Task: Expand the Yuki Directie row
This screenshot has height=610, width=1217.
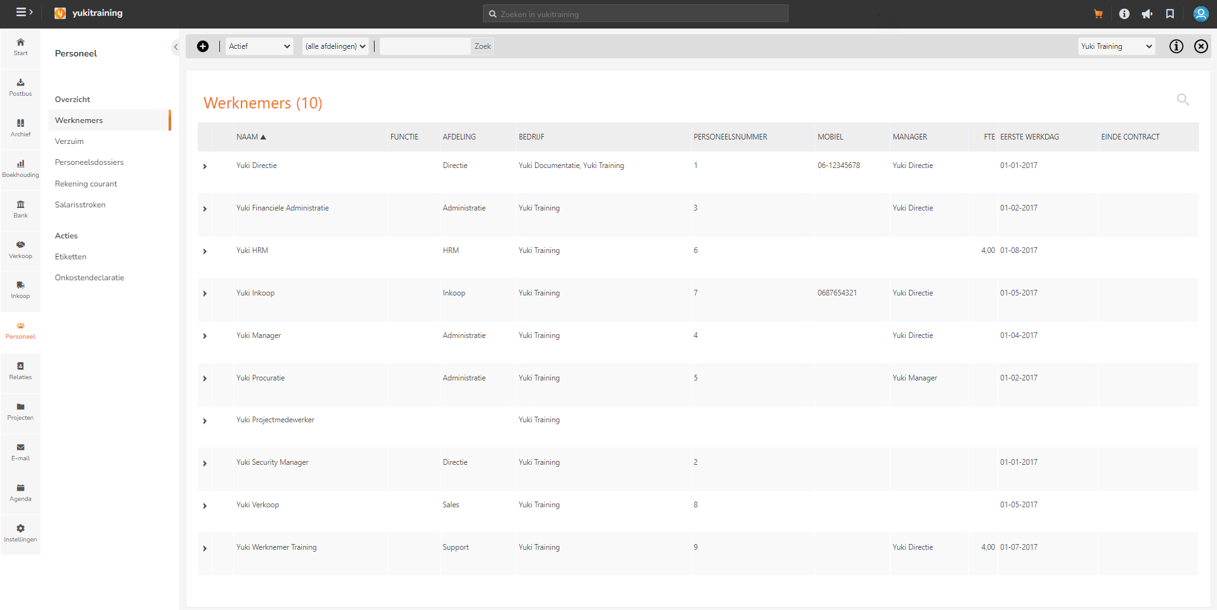Action: point(205,167)
